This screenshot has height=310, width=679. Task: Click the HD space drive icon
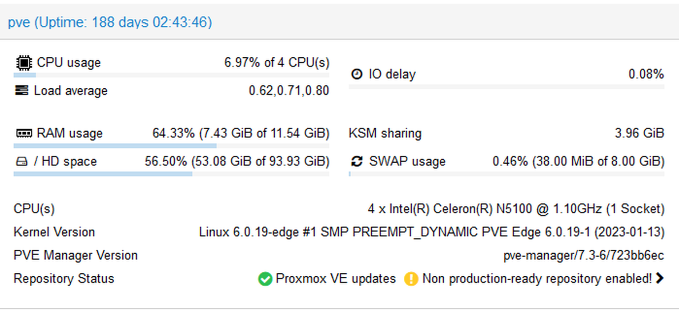[x=21, y=161]
